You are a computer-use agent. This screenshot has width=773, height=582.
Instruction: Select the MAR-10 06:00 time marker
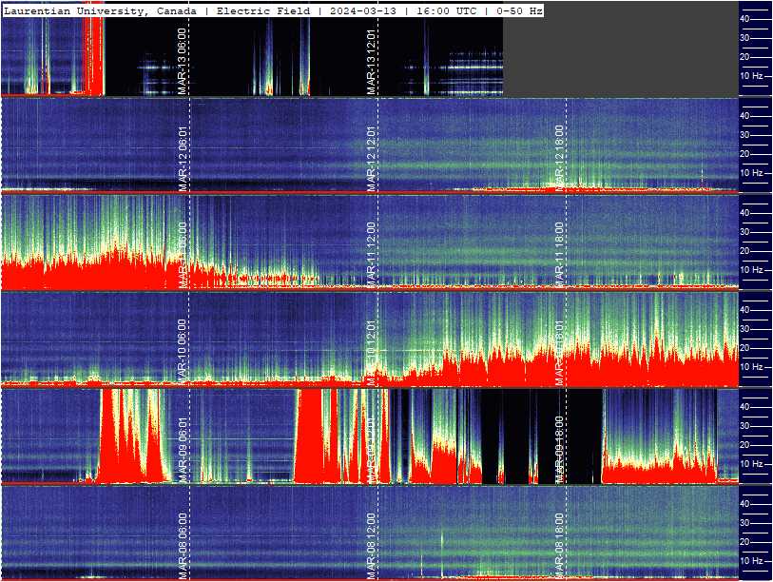pyautogui.click(x=182, y=352)
